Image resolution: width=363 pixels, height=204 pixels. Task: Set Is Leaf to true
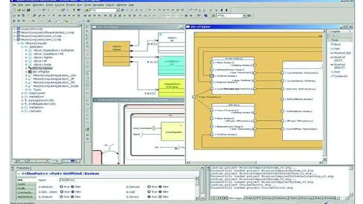tap(149, 192)
